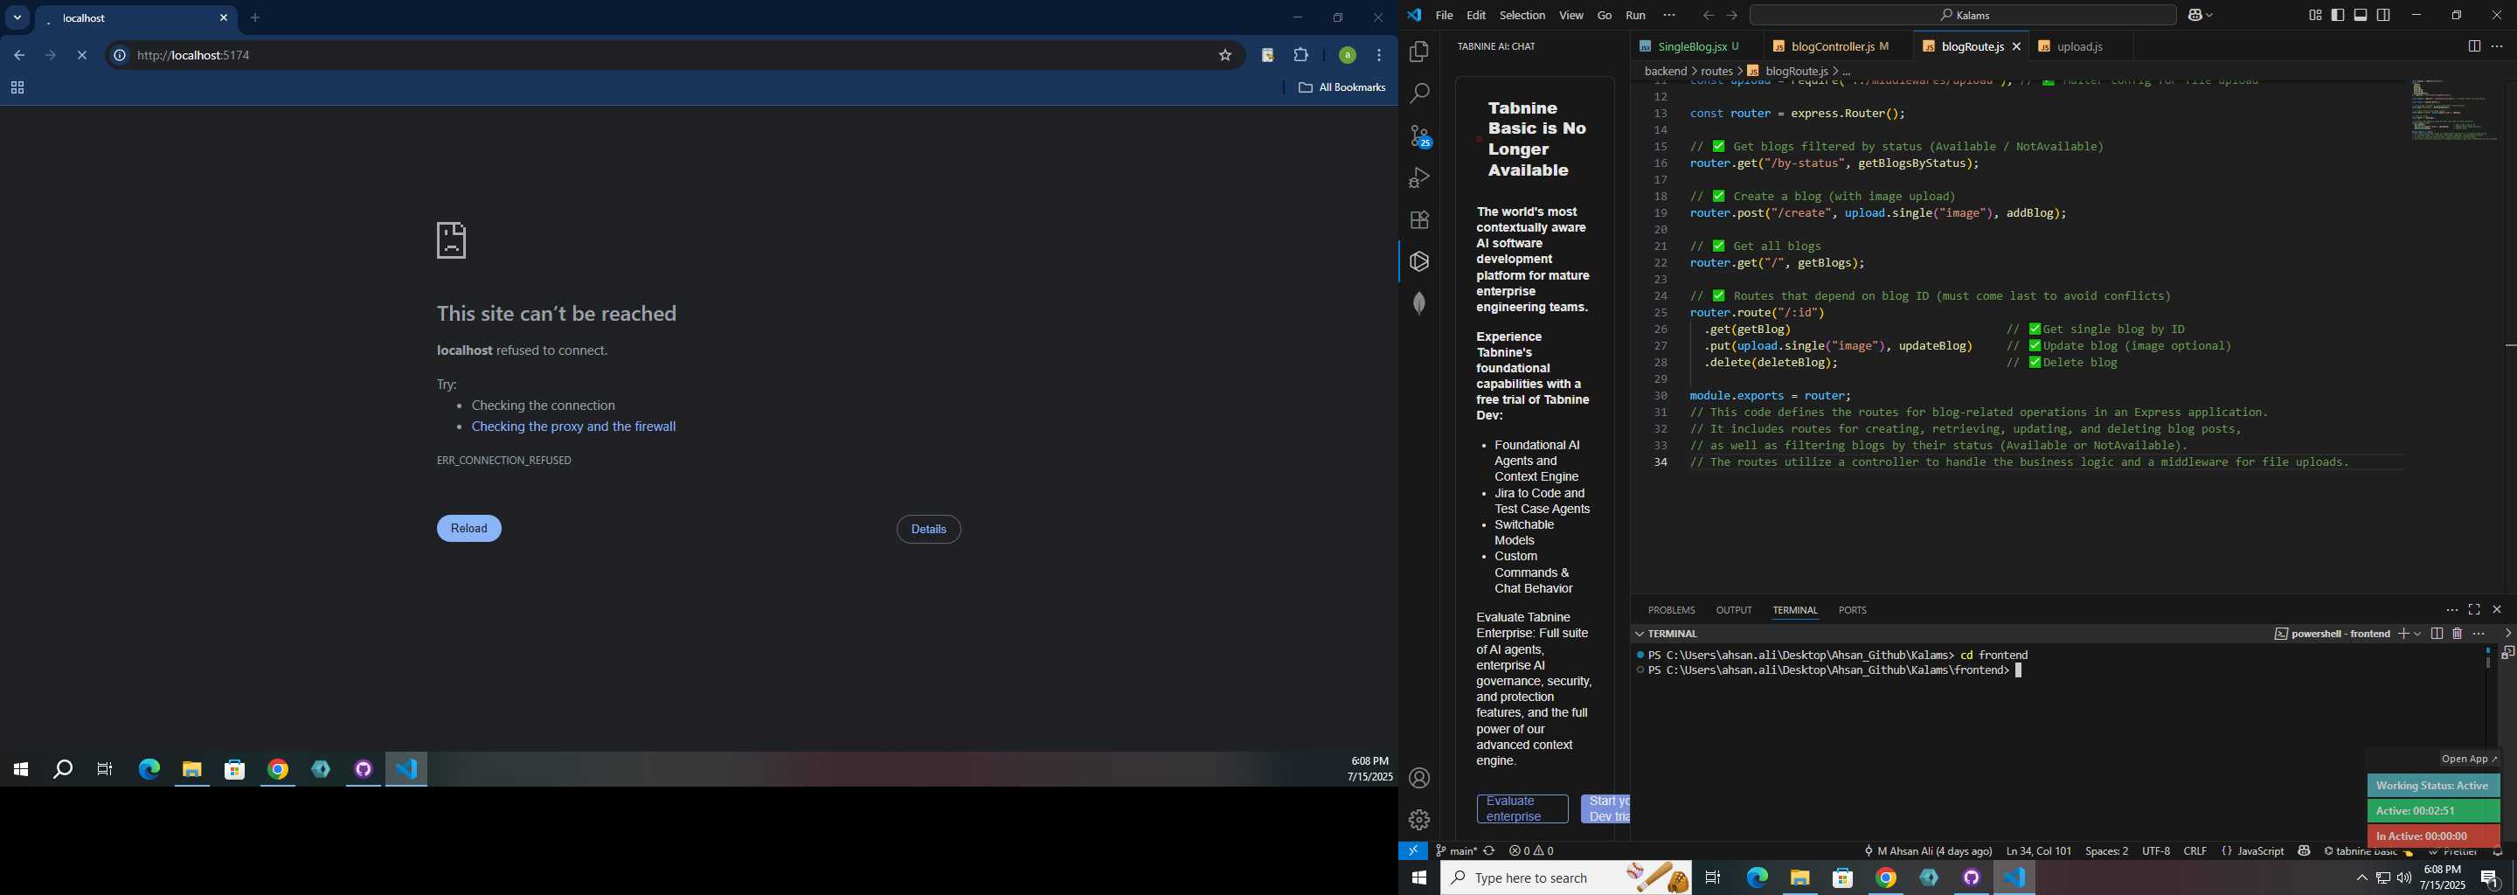The height and width of the screenshot is (895, 2517).
Task: Click the backend breadcrumb segment
Action: pyautogui.click(x=1665, y=72)
